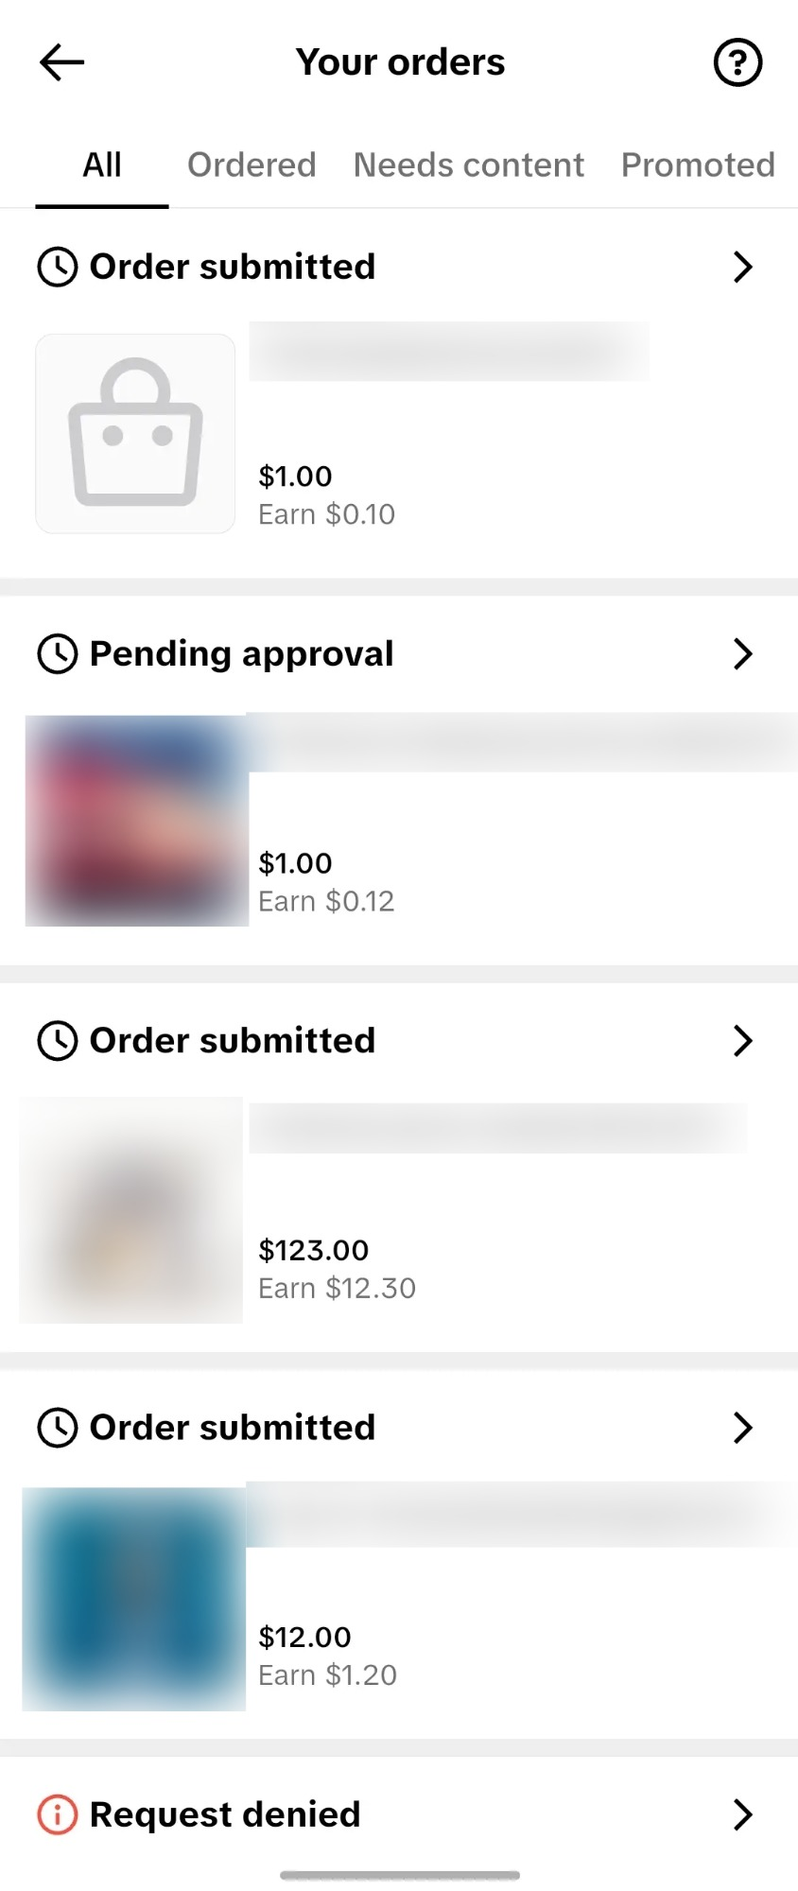
Task: Tap the home indicator bar at bottom
Action: click(x=400, y=1875)
